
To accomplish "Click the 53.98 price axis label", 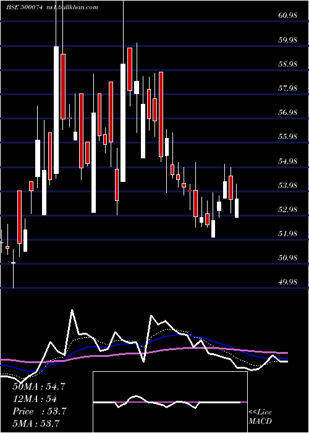I will coord(288,185).
